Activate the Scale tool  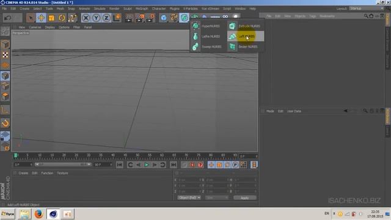51,18
